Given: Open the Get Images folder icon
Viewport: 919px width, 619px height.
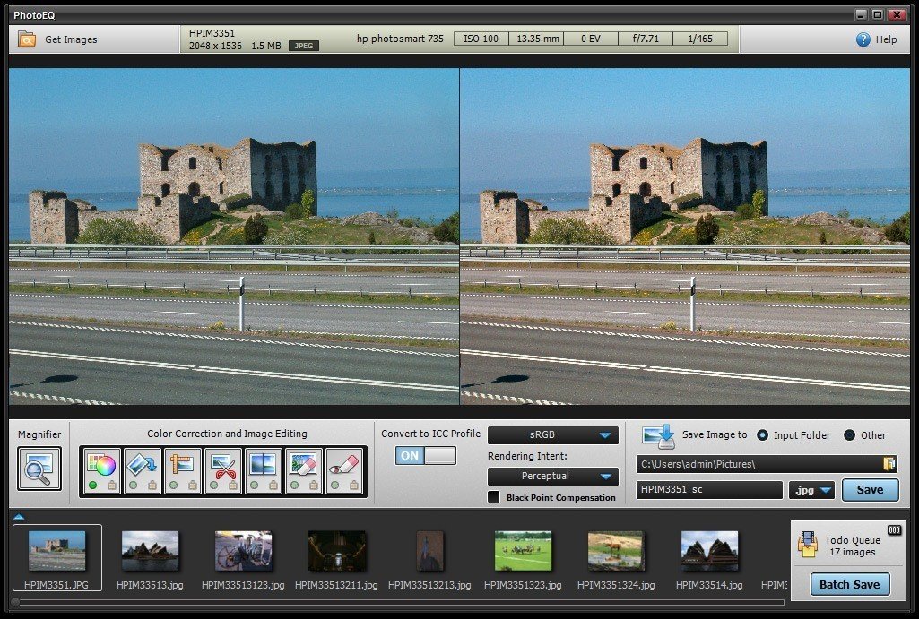Looking at the screenshot, I should 27,39.
